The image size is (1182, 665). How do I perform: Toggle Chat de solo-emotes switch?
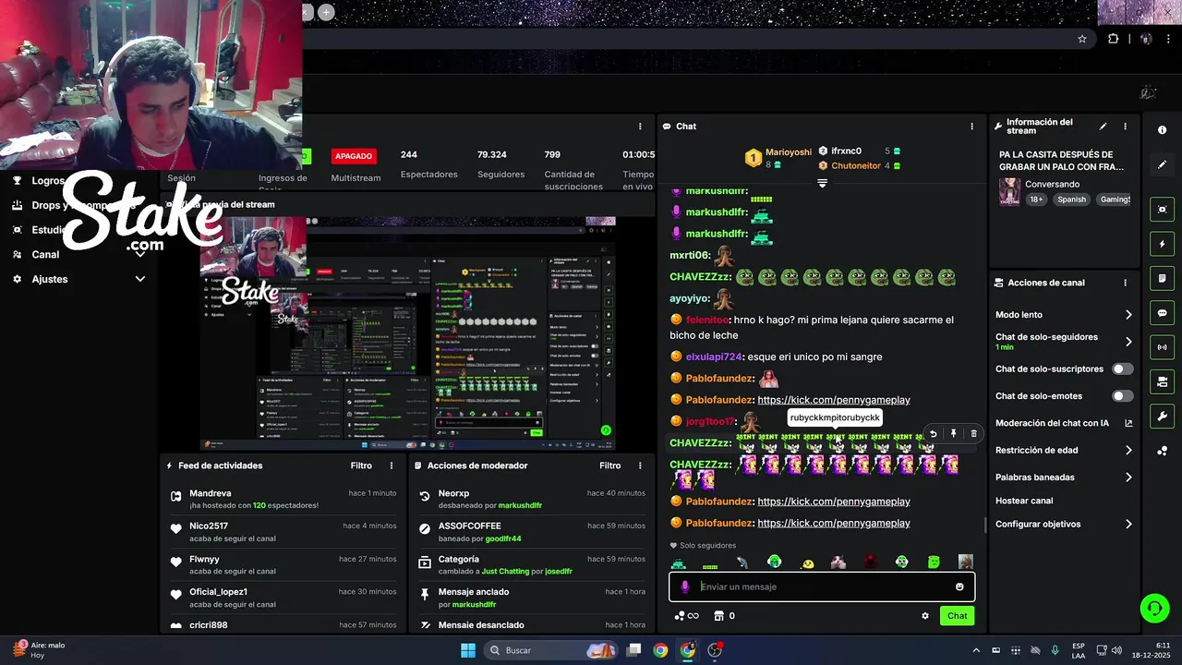click(1122, 396)
